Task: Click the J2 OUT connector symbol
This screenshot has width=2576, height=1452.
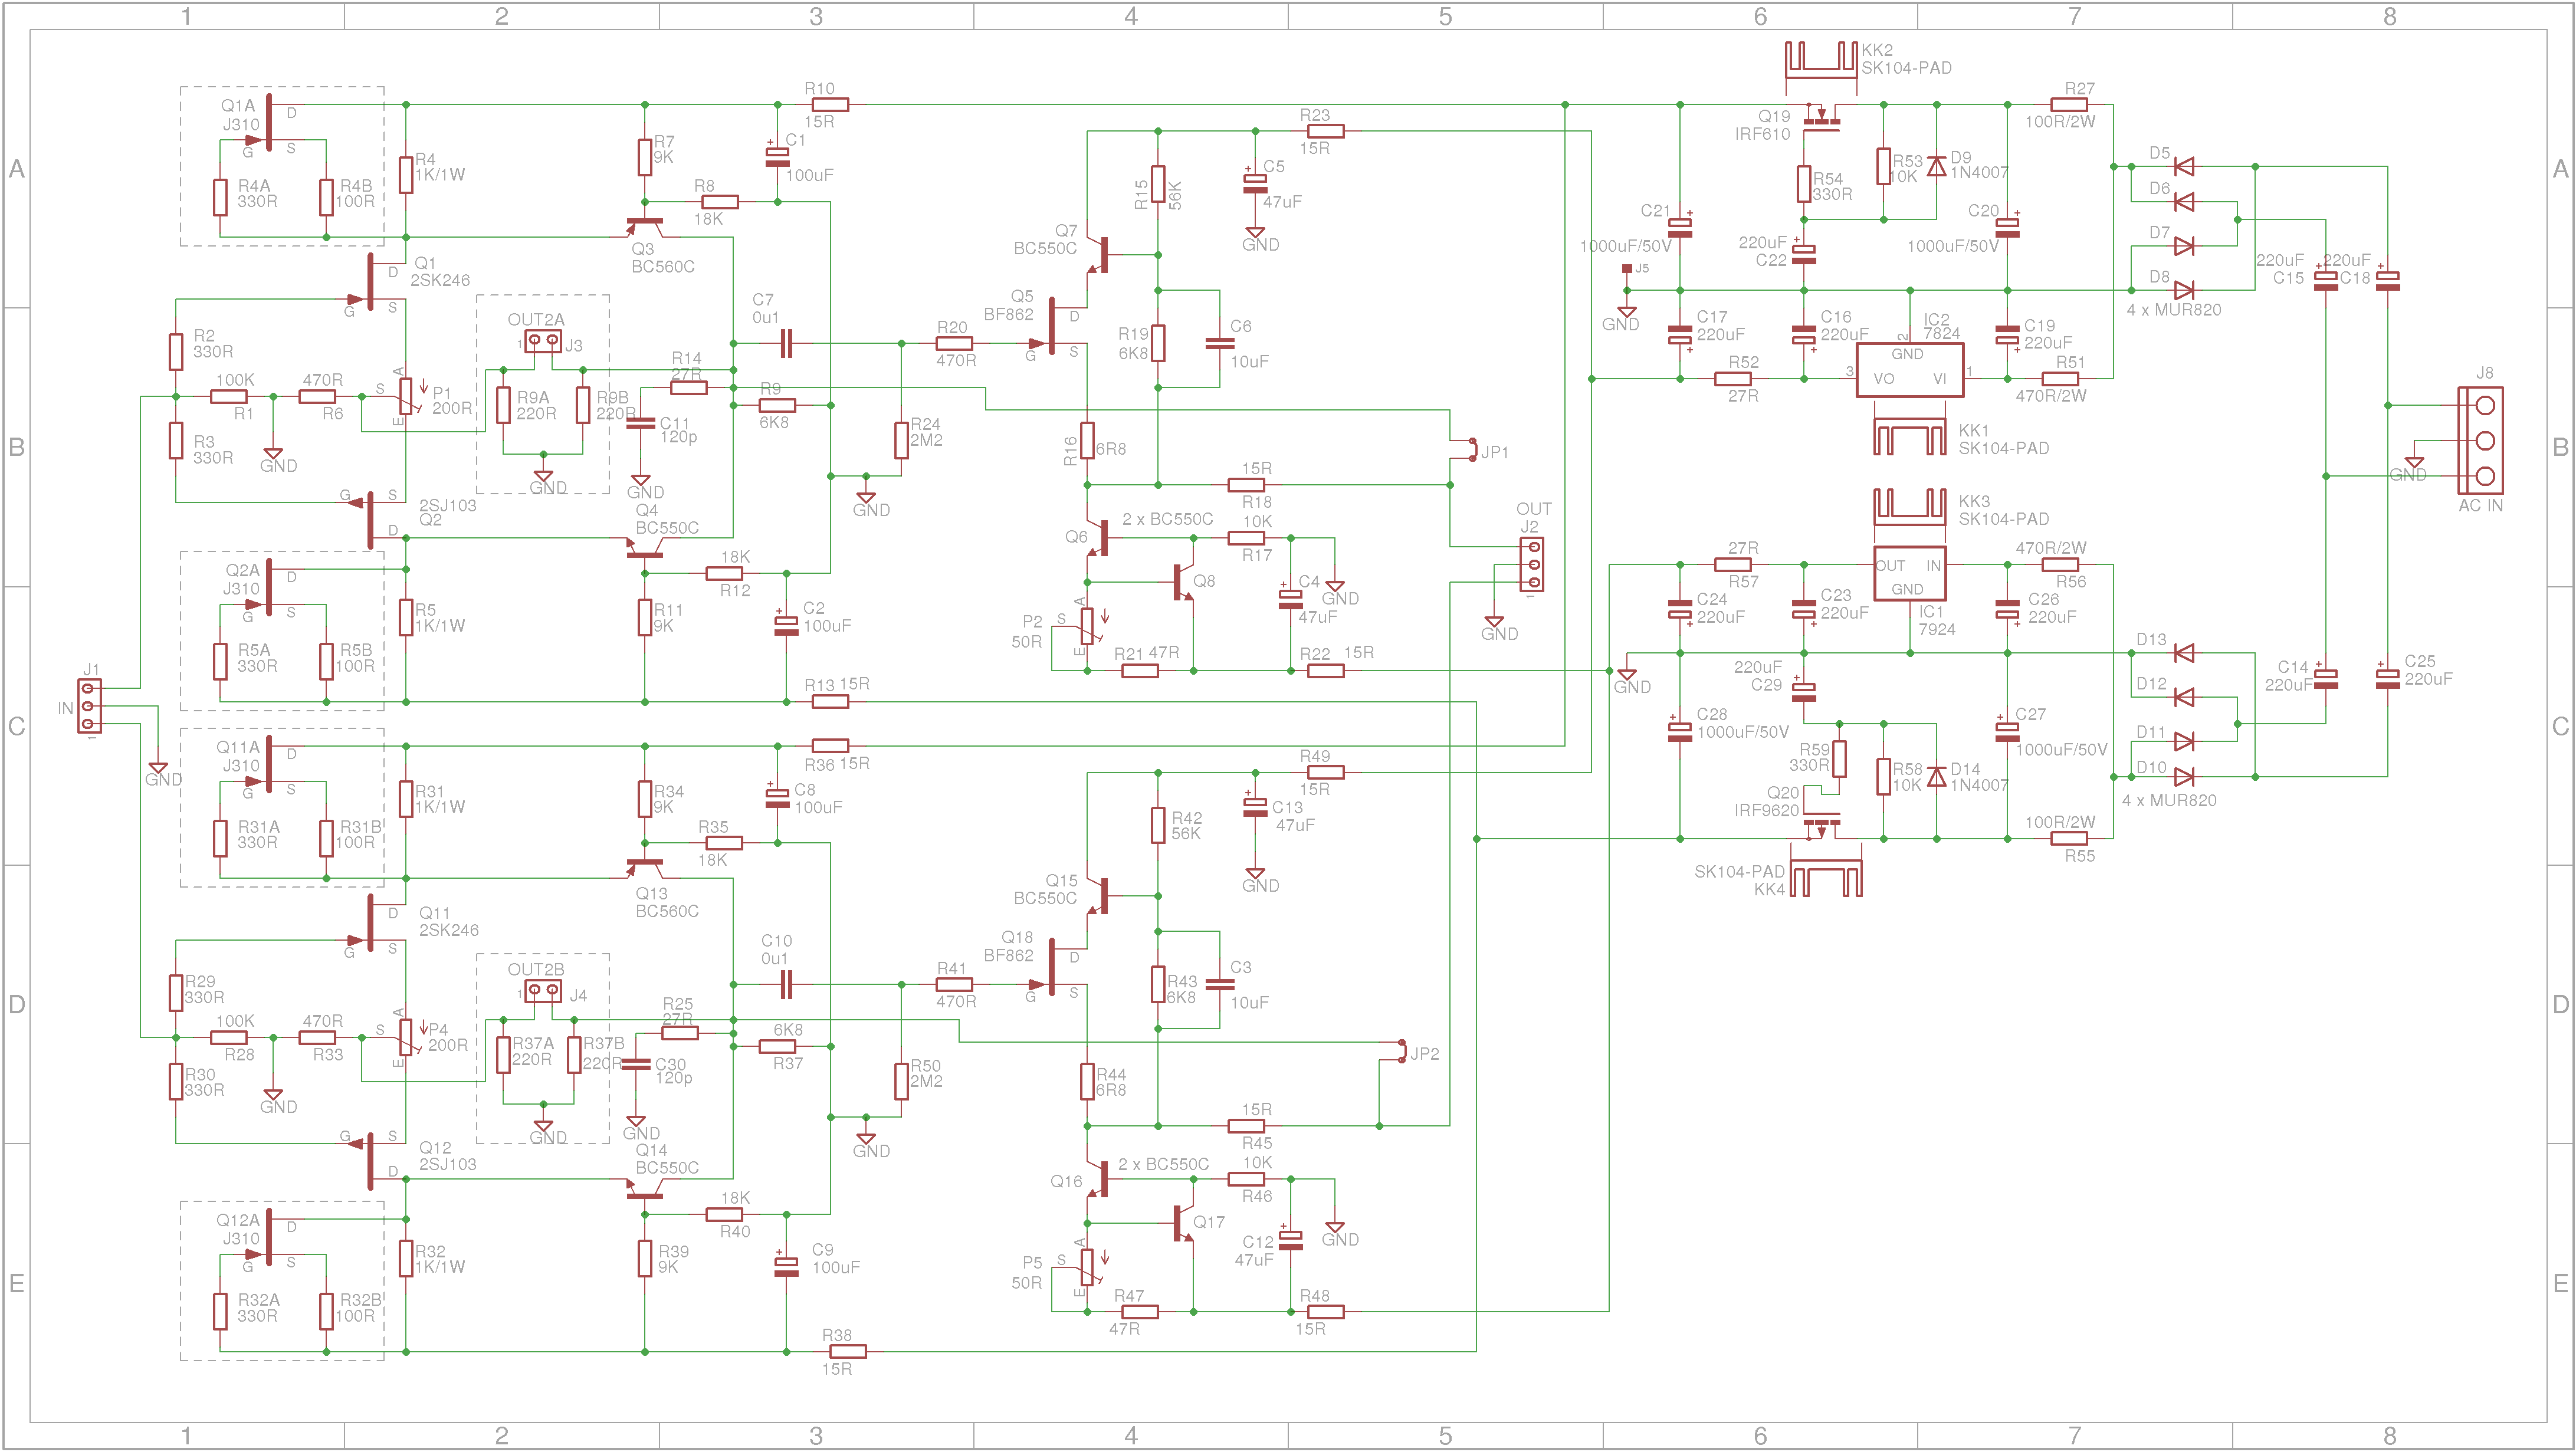Action: [1531, 564]
